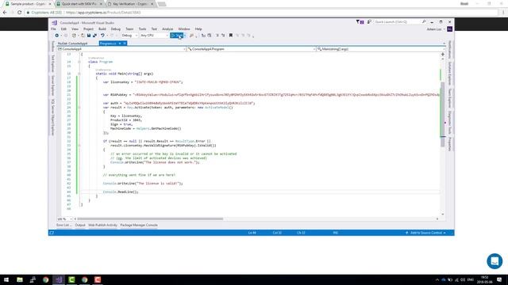Click Add to Source Control
508x285 pixels.
point(425,233)
